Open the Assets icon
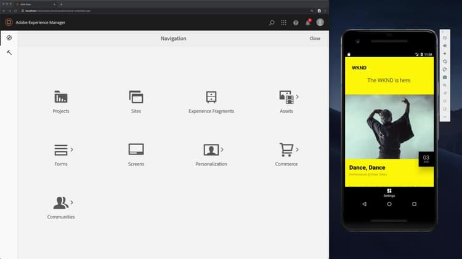 tap(286, 97)
